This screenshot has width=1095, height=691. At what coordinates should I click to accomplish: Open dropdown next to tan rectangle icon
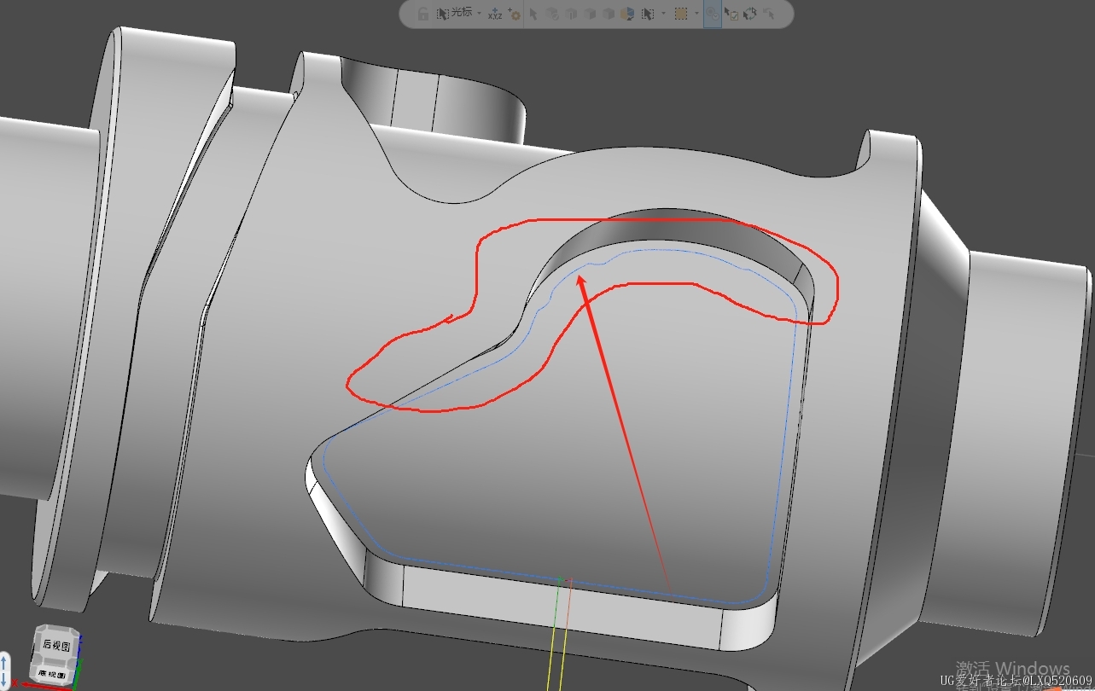[696, 14]
